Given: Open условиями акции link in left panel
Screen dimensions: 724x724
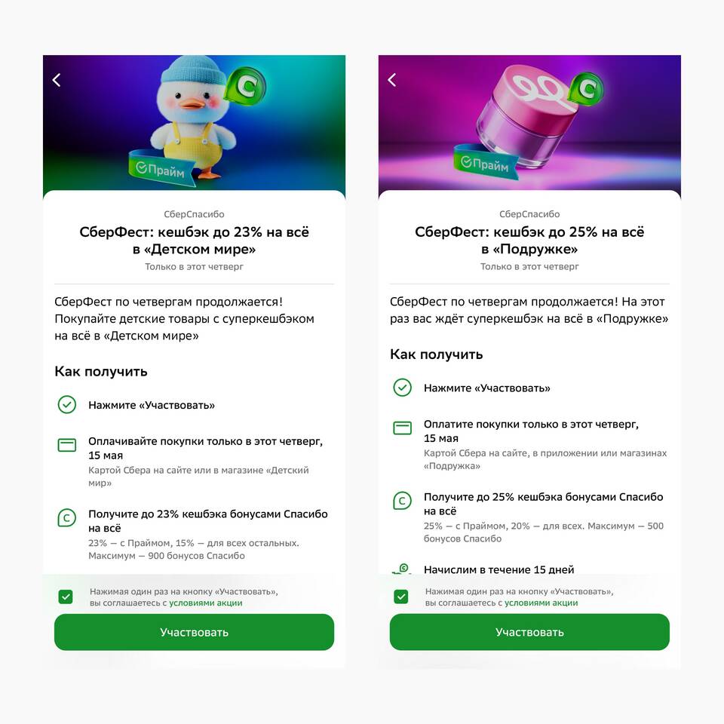Looking at the screenshot, I should [205, 603].
